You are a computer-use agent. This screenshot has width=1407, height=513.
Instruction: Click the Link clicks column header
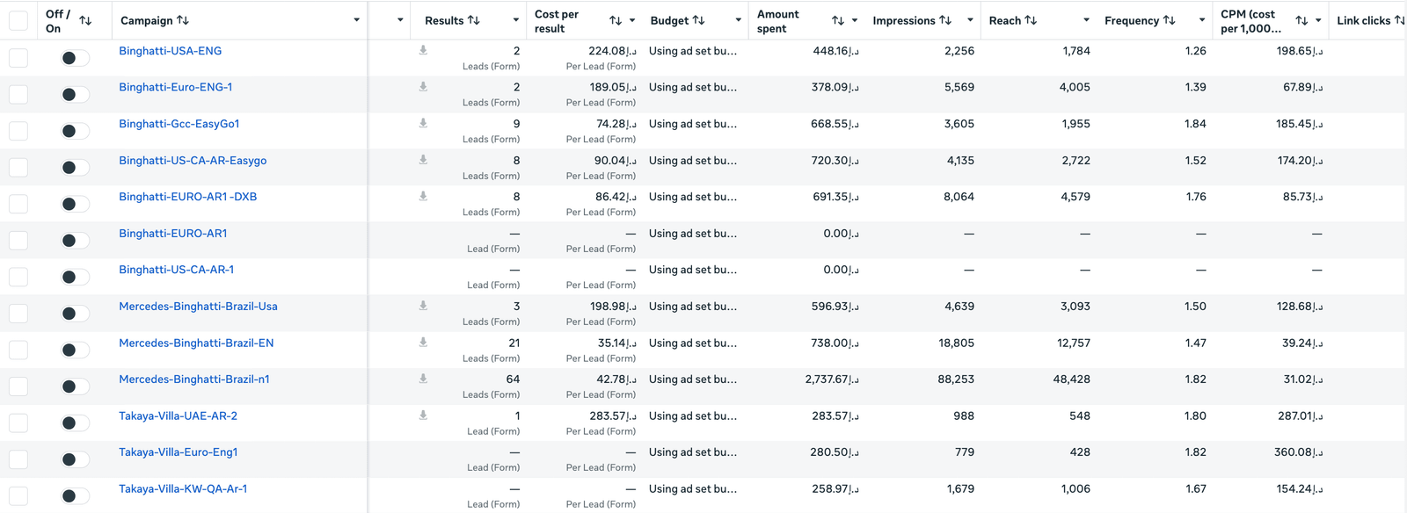pyautogui.click(x=1364, y=20)
